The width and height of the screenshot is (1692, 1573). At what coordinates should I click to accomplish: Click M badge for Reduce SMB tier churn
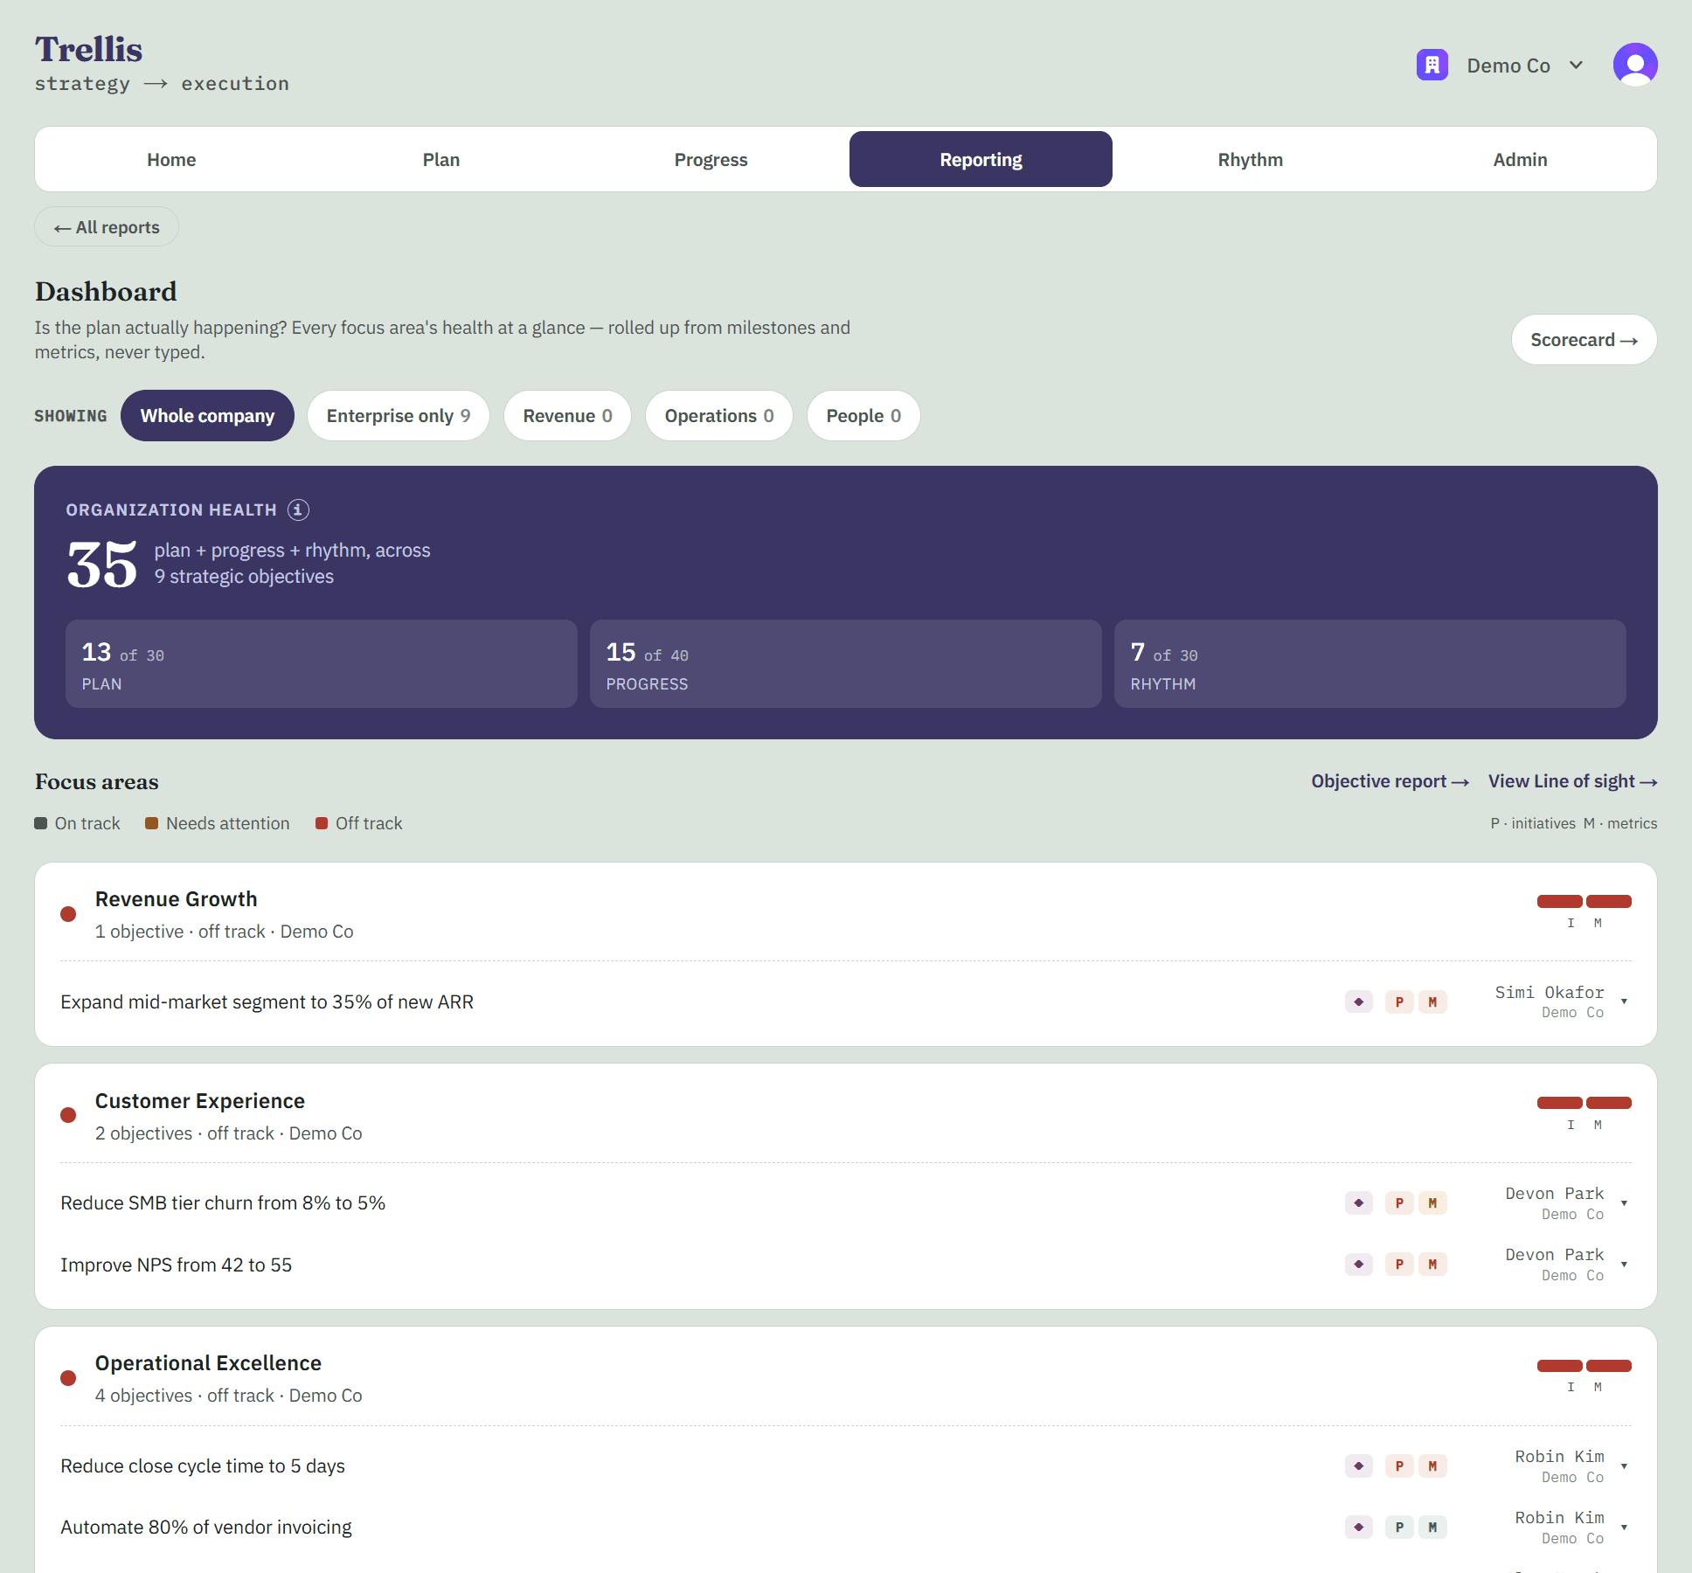[x=1432, y=1203]
